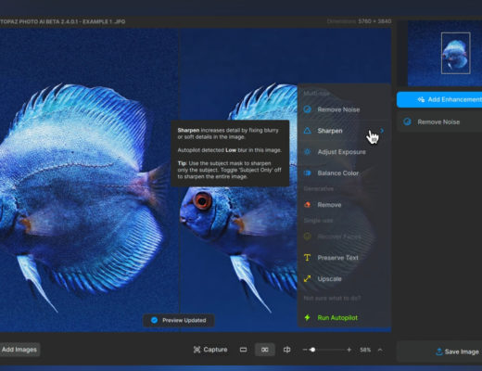
Task: Expand Sharpen submenu chevron
Action: 382,131
